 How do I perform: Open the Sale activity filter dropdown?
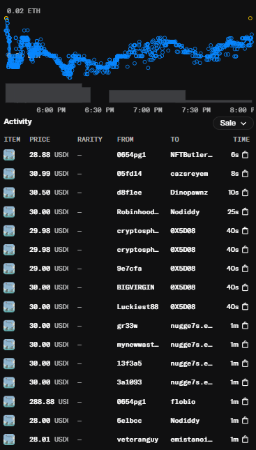point(233,123)
